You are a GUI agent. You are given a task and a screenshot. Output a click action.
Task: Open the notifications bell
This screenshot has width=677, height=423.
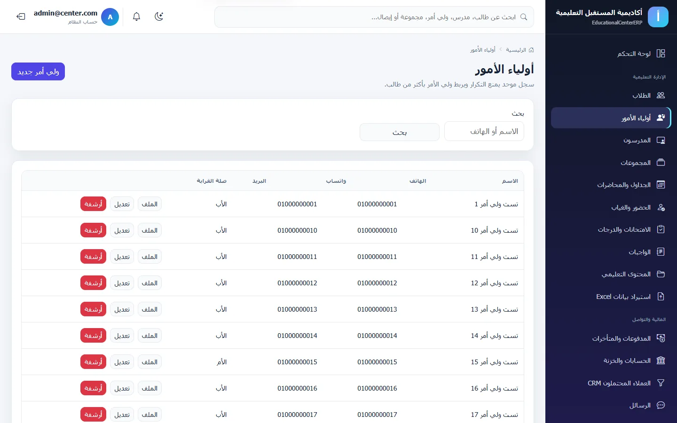136,17
